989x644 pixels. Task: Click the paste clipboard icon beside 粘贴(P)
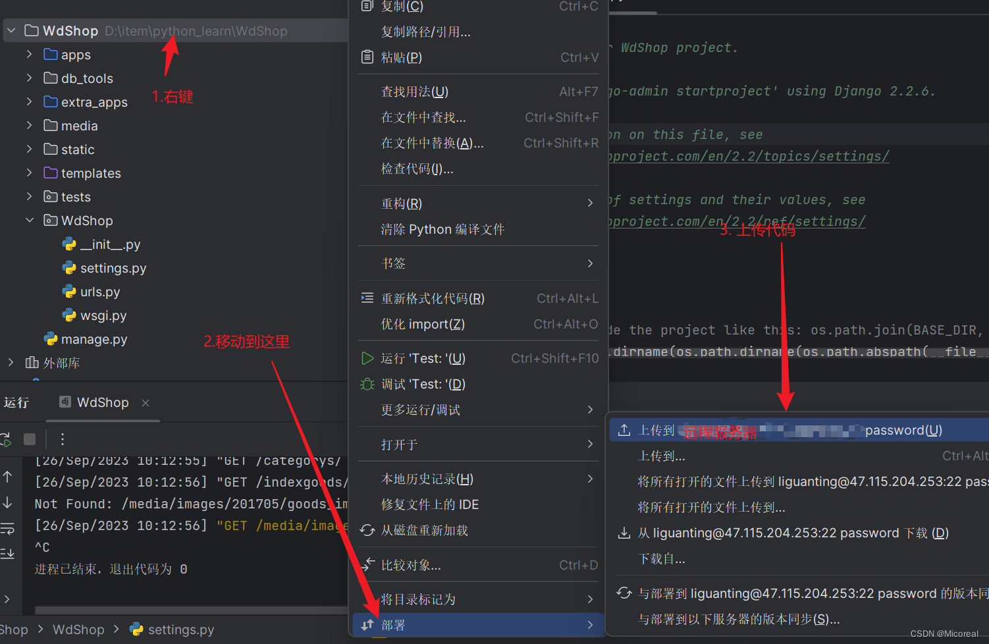coord(367,57)
